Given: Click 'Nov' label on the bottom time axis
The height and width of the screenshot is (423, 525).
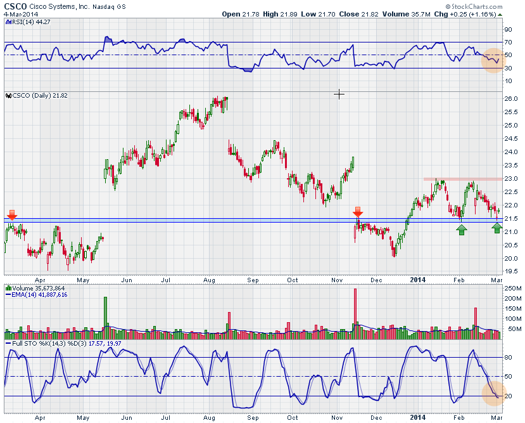Looking at the screenshot, I should pos(337,418).
